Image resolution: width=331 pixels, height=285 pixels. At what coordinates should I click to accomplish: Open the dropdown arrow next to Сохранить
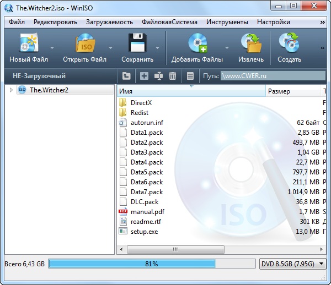coord(157,47)
